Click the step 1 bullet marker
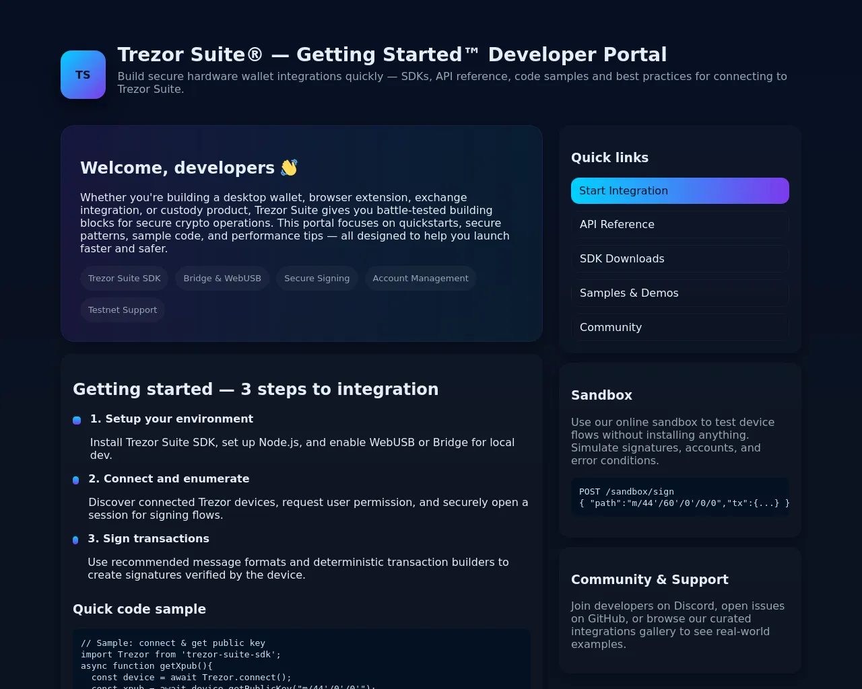 (x=77, y=421)
